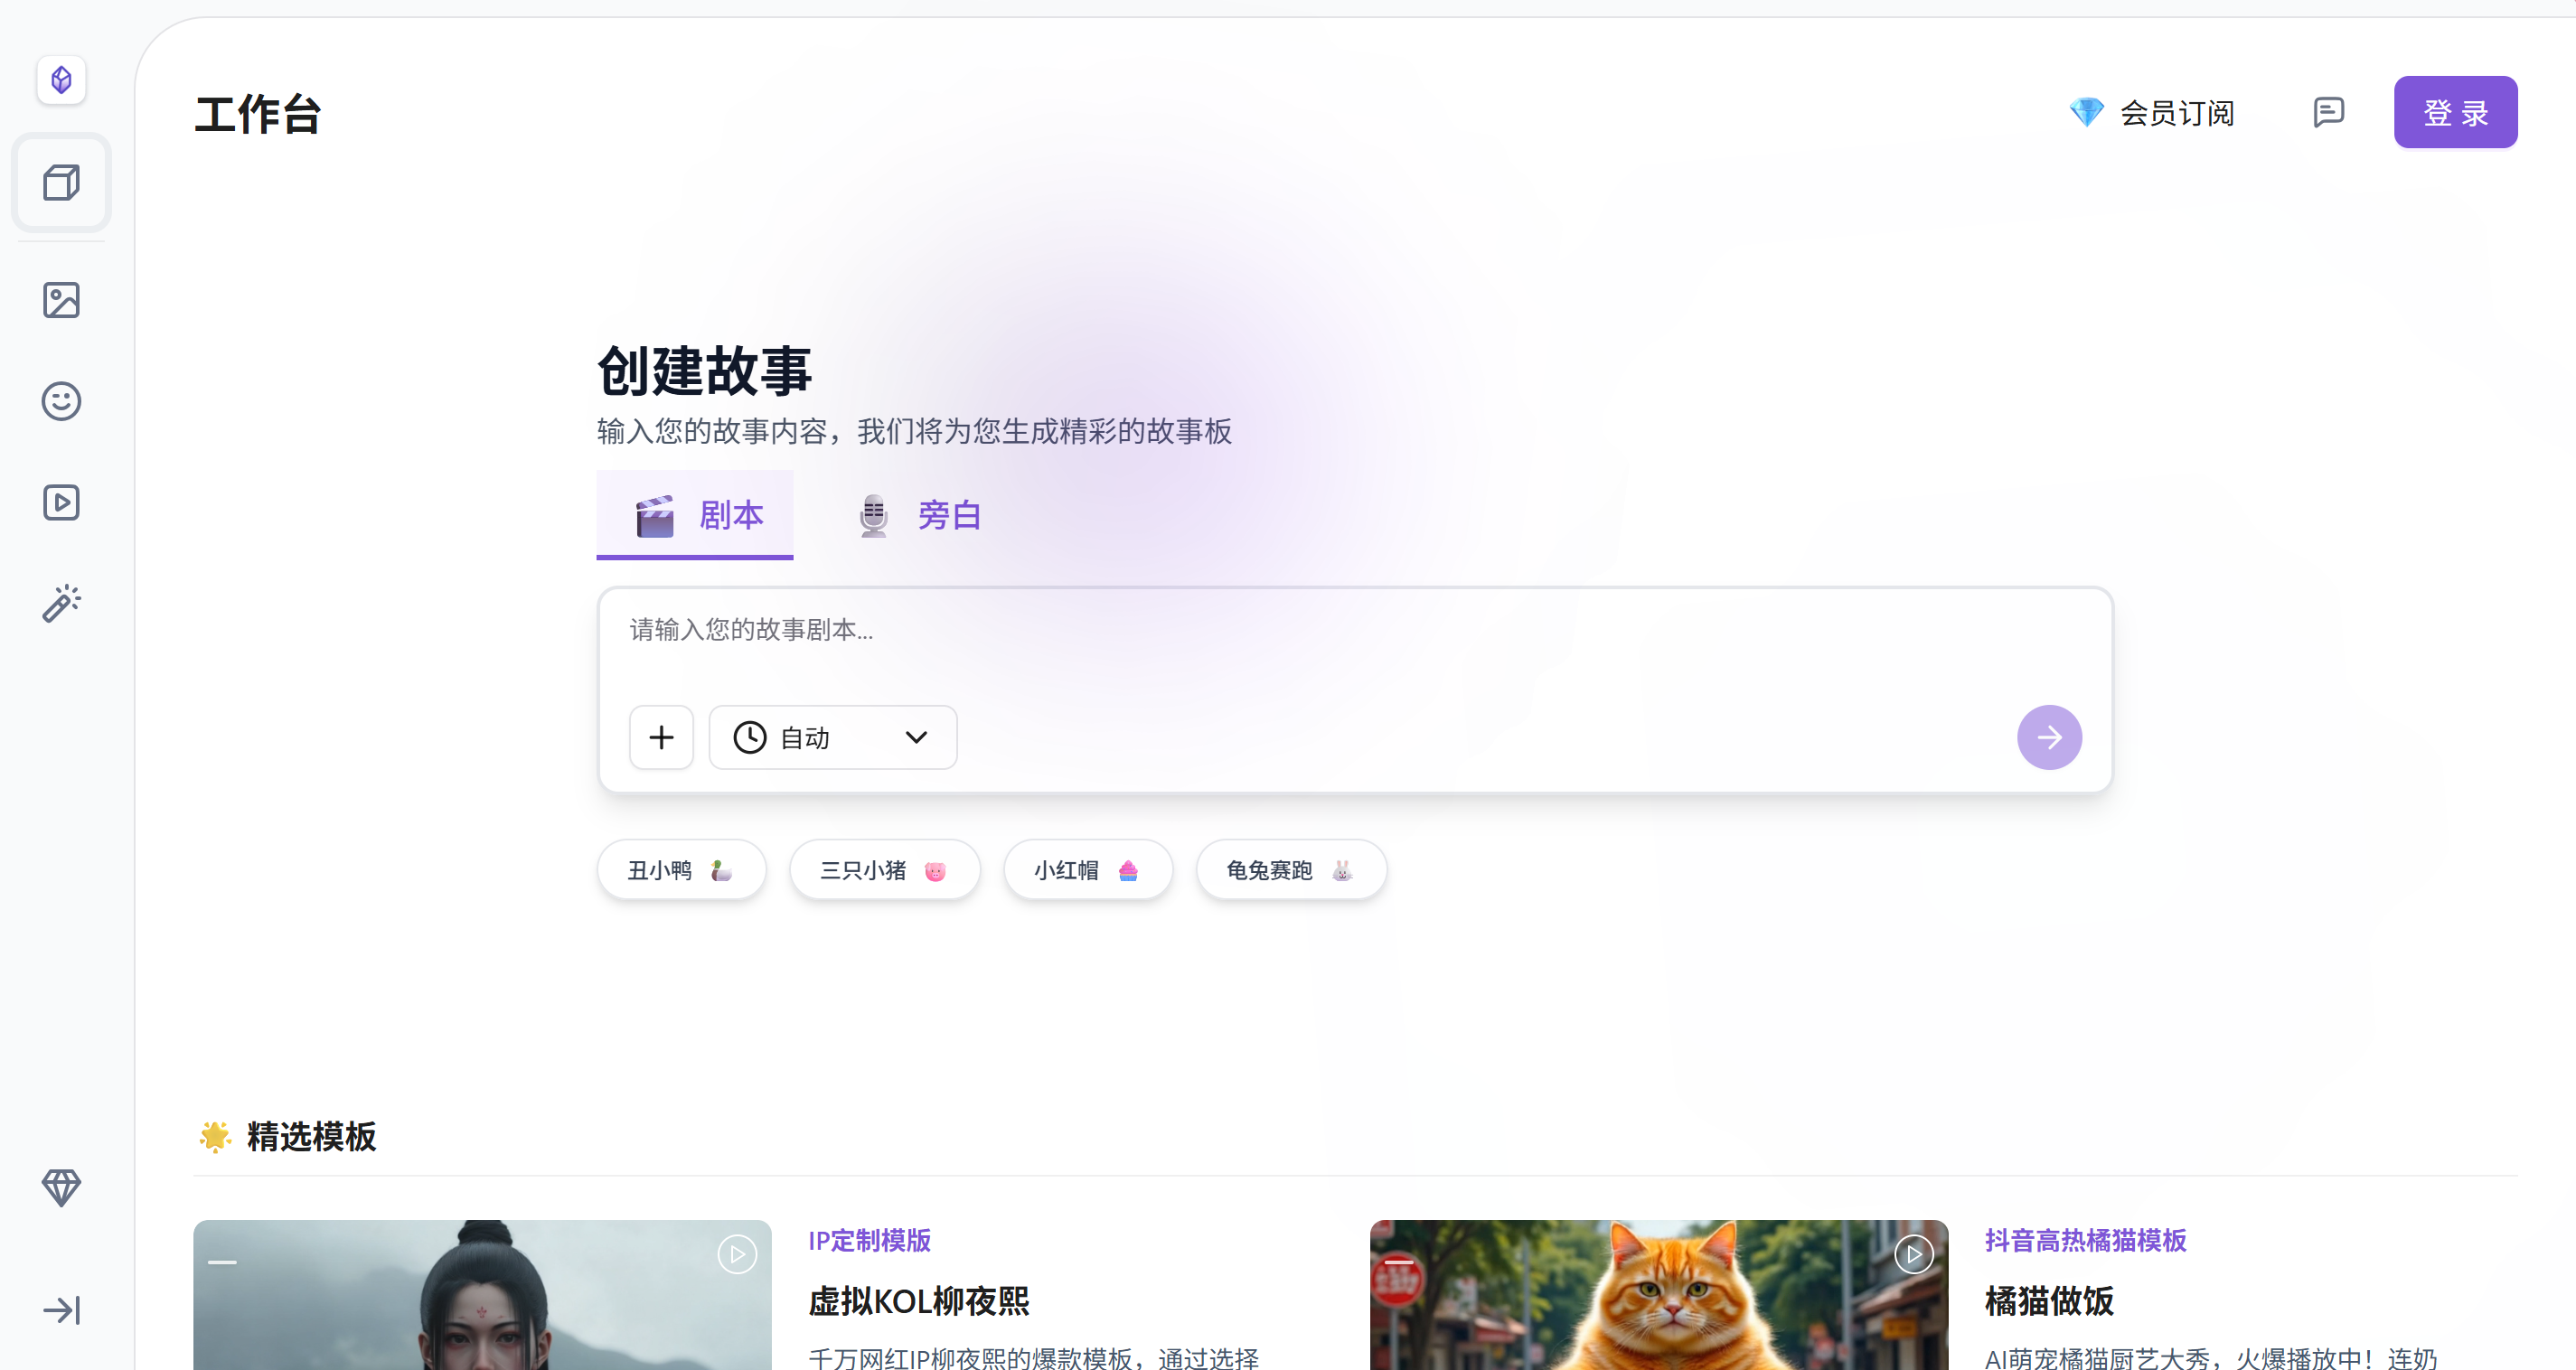
Task: Switch to the 剧本 script tab
Action: point(695,515)
